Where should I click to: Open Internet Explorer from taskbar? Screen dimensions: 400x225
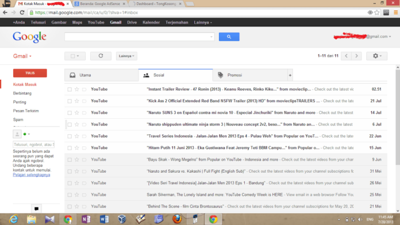(x=14, y=219)
